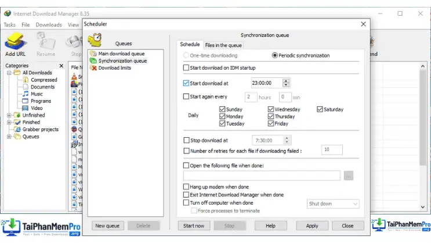
Task: Click the Add URL toolbar icon
Action: 16,41
